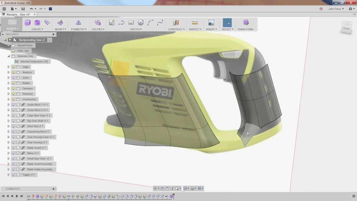Open the MODIFY menu
The height and width of the screenshot is (201, 357).
coord(60,29)
